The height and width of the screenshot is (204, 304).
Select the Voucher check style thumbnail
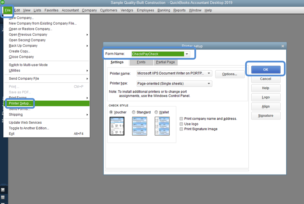117,126
